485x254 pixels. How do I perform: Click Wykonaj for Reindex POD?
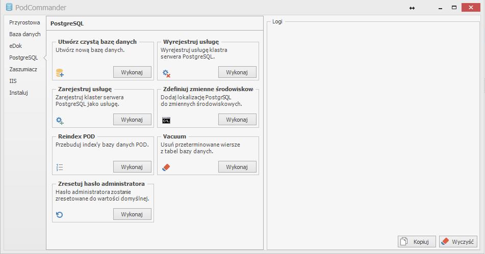pos(132,166)
